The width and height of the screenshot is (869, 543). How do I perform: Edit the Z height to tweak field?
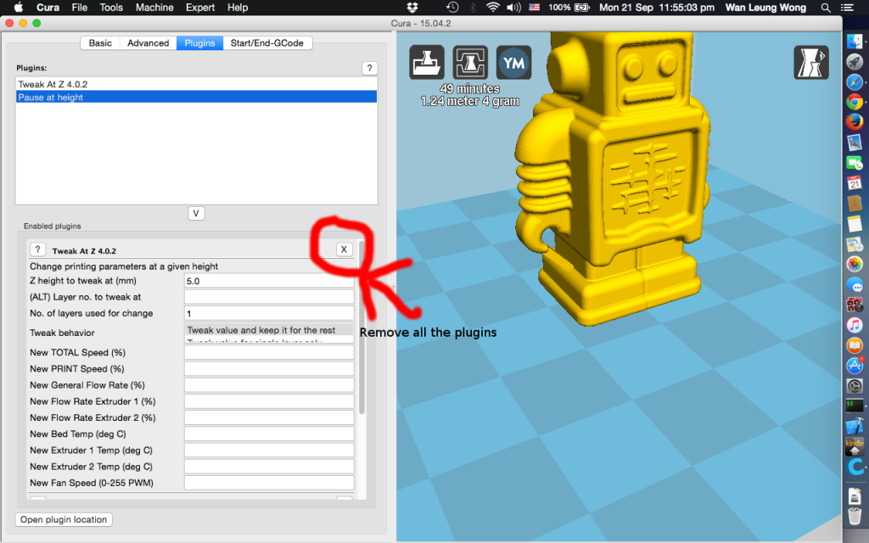268,280
